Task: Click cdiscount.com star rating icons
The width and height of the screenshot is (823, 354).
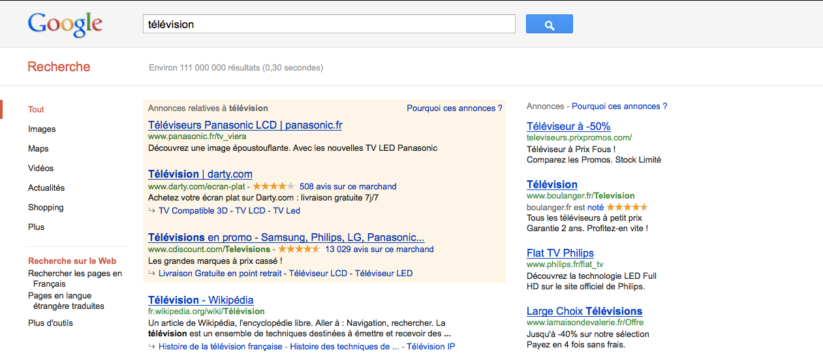Action: pos(299,249)
